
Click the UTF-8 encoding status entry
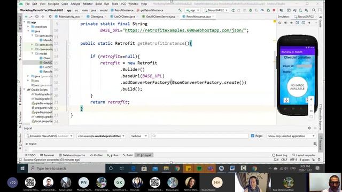(293, 160)
